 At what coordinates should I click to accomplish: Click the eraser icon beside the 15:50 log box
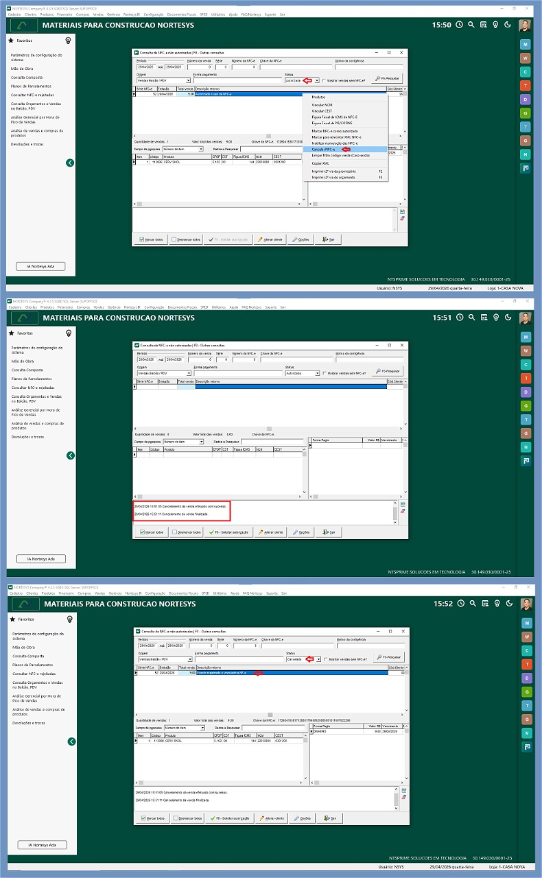(x=403, y=218)
